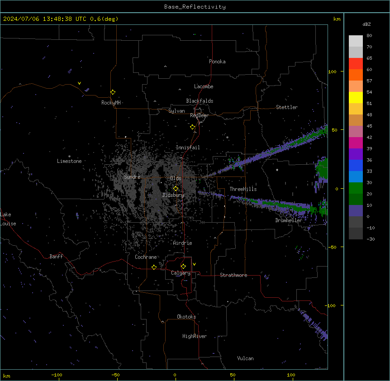
Task: Click the HighRiver town label
Action: click(x=195, y=336)
